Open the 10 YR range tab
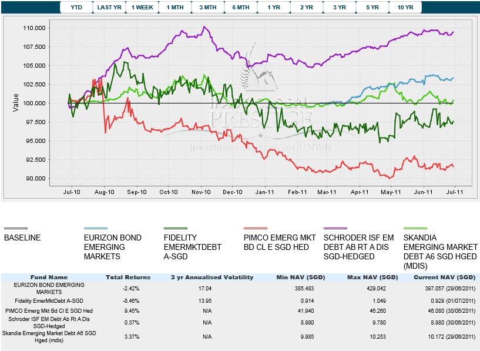 coord(405,8)
